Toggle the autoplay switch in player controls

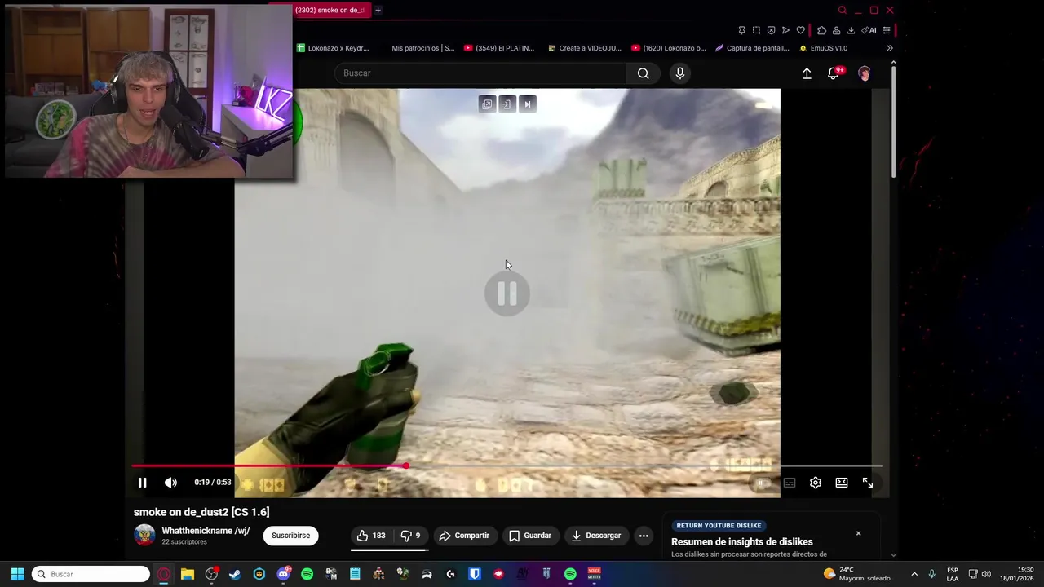coord(763,483)
